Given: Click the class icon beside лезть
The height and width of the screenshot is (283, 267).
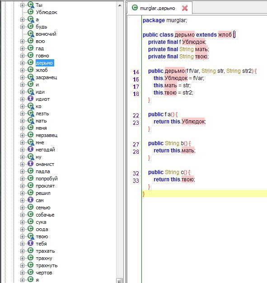Looking at the screenshot, I should pos(31,113).
